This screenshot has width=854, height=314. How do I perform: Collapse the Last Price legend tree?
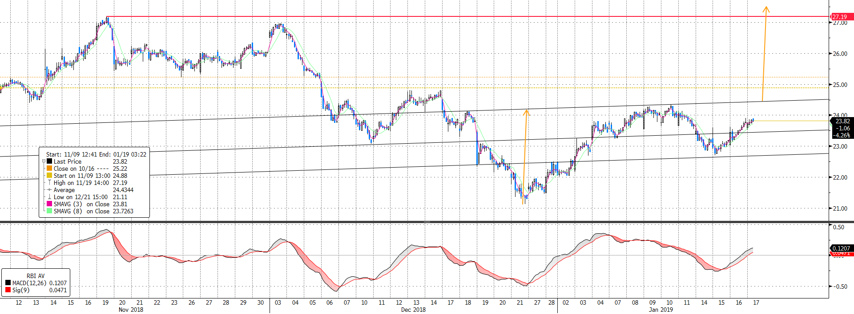tap(44, 161)
